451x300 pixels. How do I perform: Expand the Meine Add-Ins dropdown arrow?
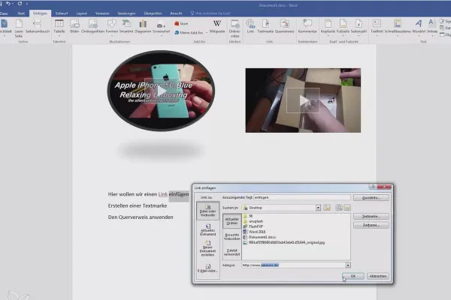tap(207, 33)
